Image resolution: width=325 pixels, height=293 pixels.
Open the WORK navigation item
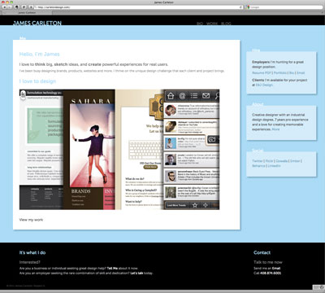click(212, 24)
